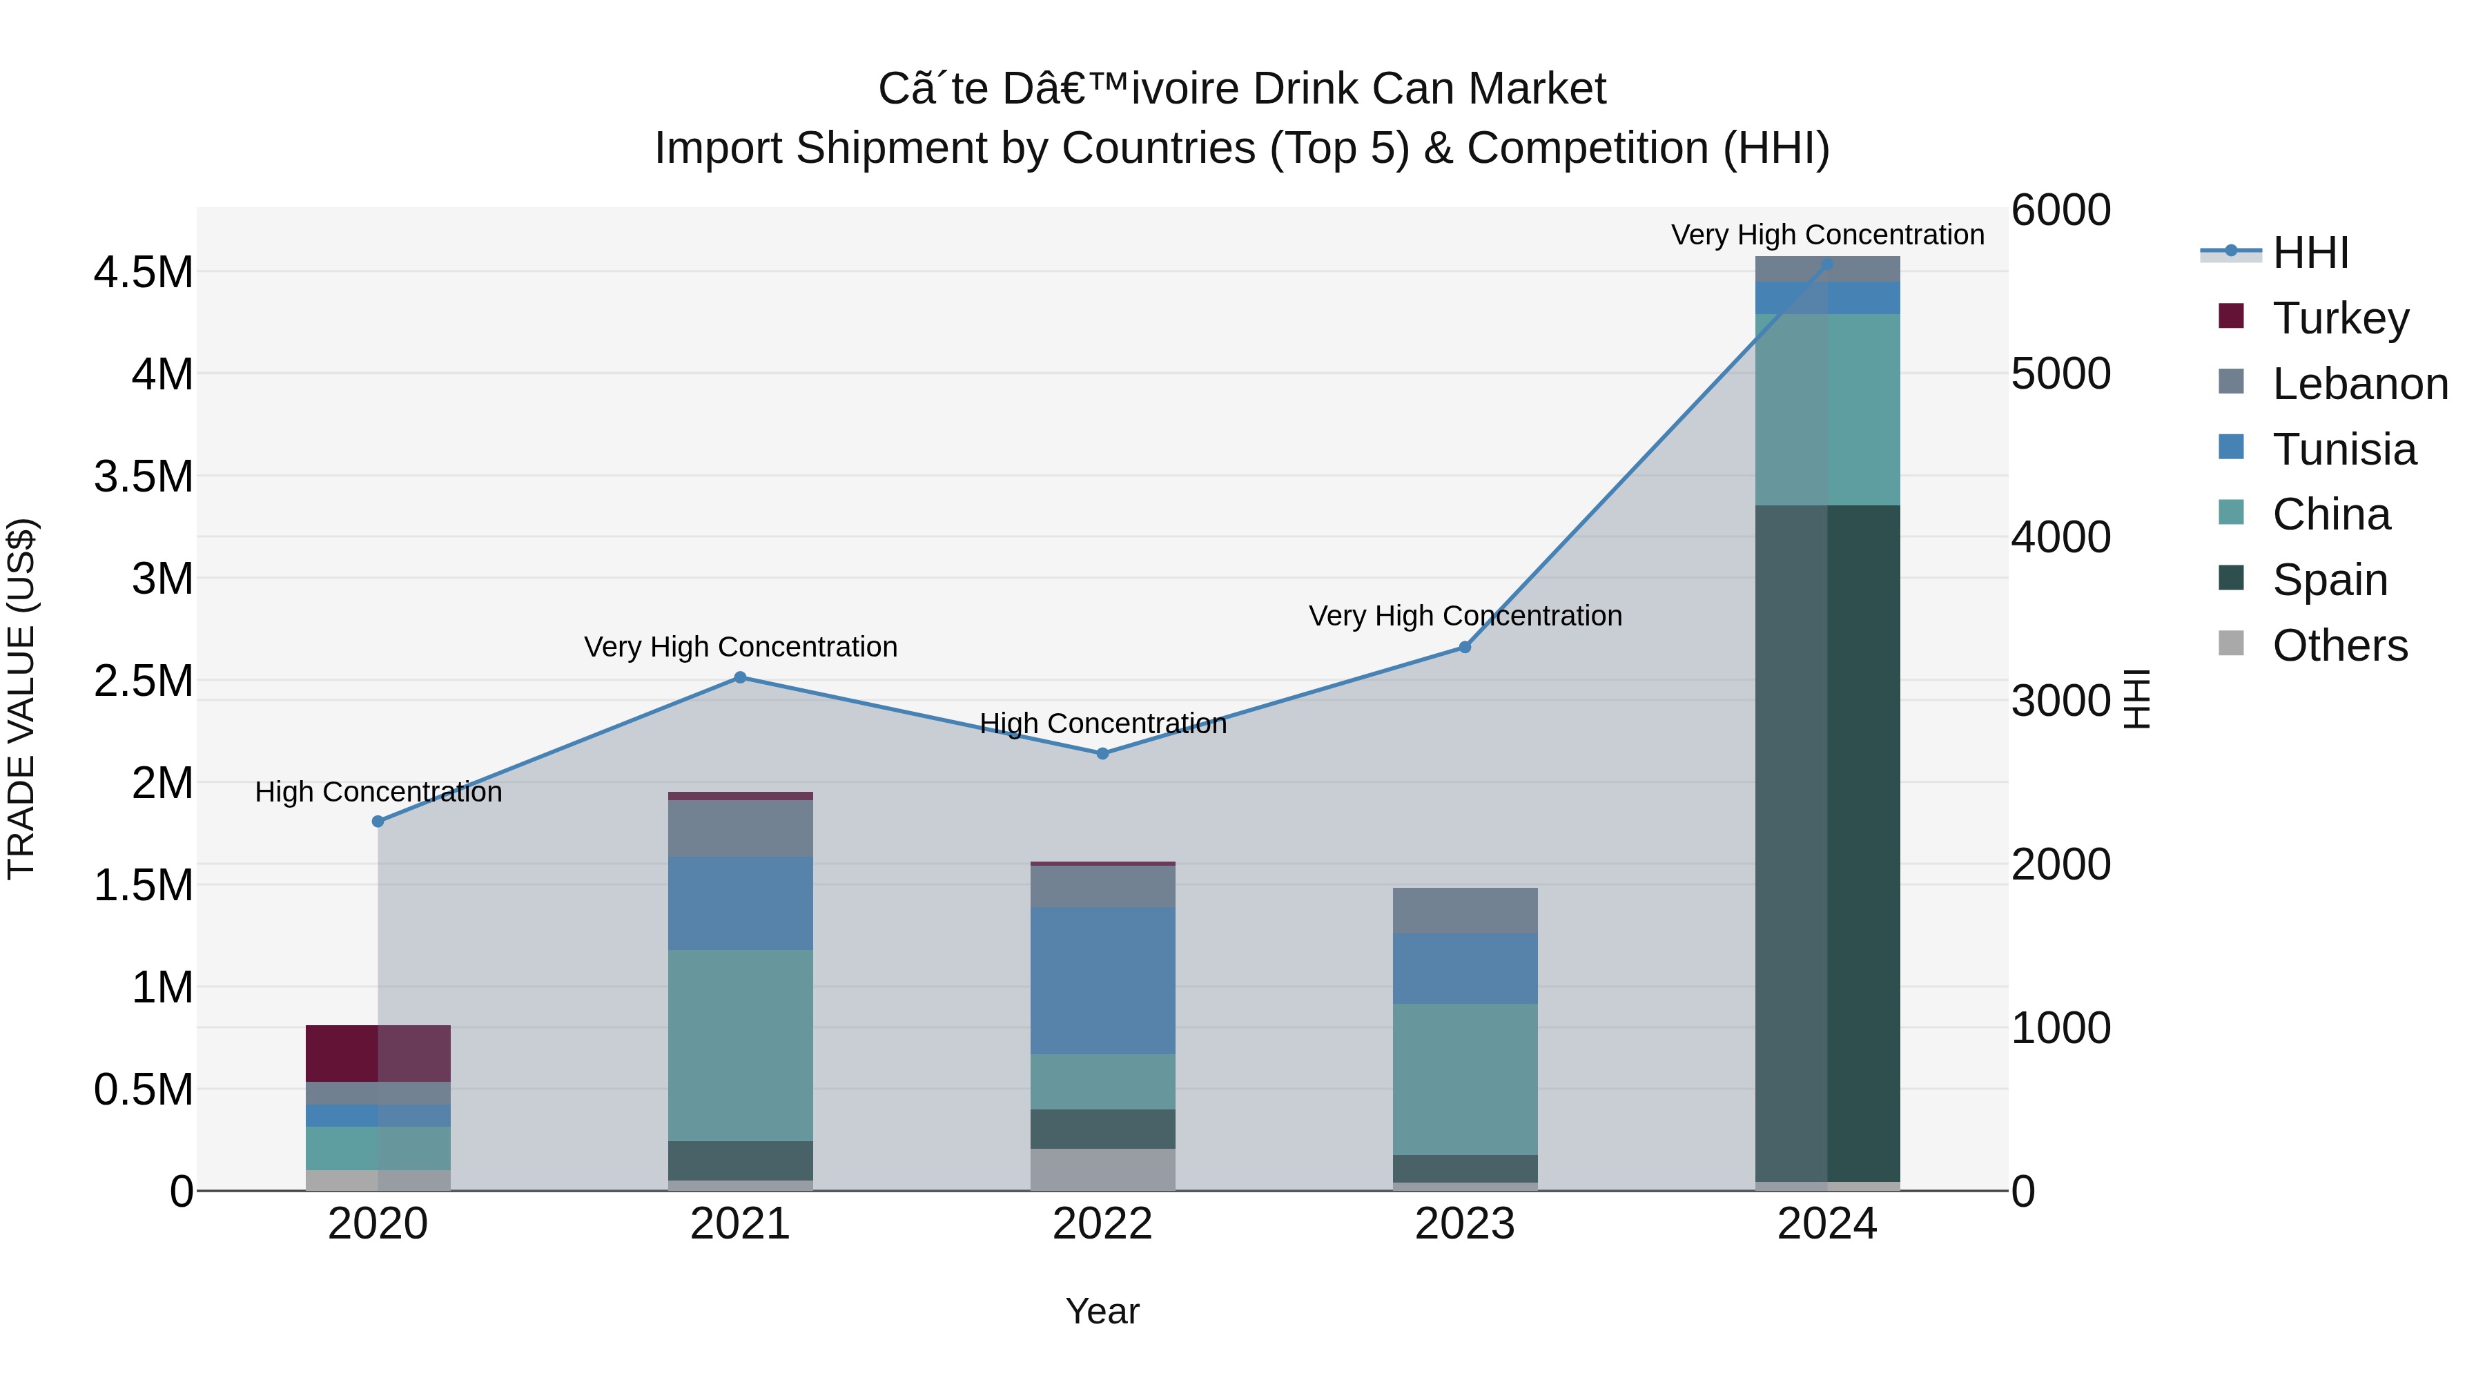Screen dimensions: 2485x1398
Task: Click the China teal legend swatch
Action: click(x=2231, y=512)
